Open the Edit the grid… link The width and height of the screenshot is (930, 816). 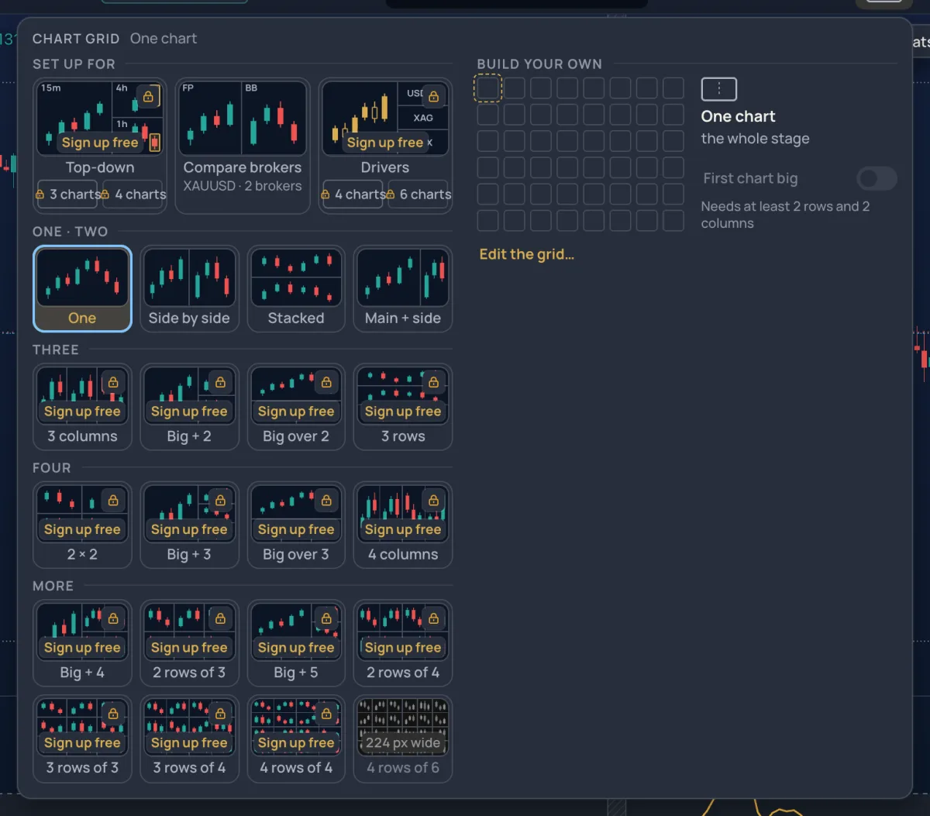527,254
